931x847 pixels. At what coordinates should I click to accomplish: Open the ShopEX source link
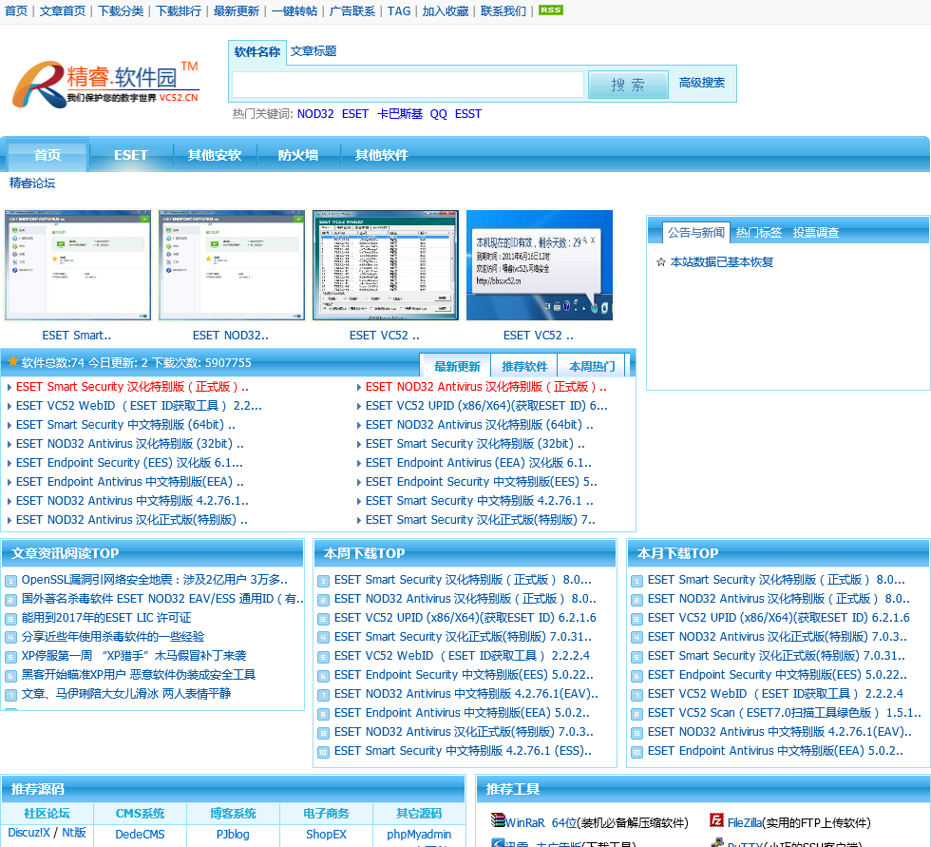[326, 834]
